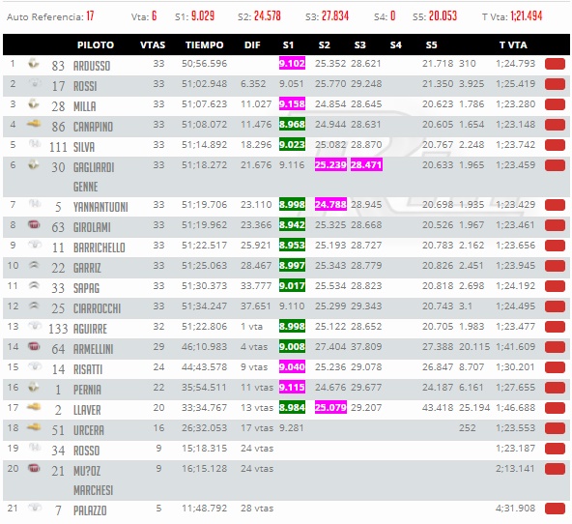The height and width of the screenshot is (524, 572).
Task: Click the brand icon beside Barrichello's number 11
Action: [x=34, y=245]
